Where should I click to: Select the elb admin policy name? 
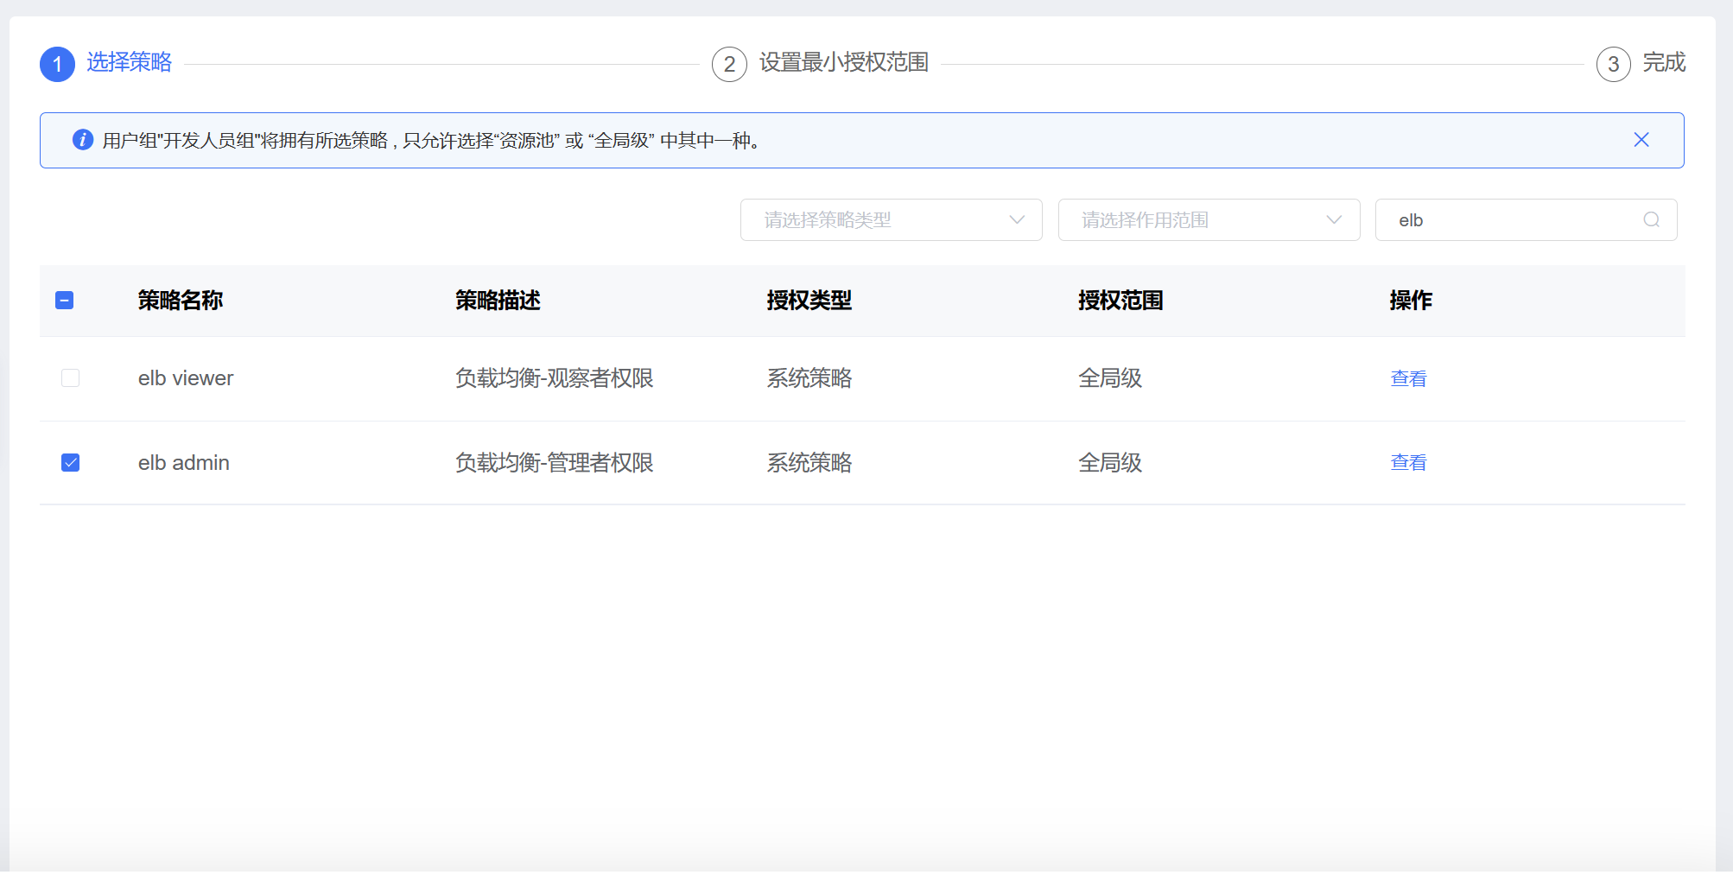tap(184, 463)
